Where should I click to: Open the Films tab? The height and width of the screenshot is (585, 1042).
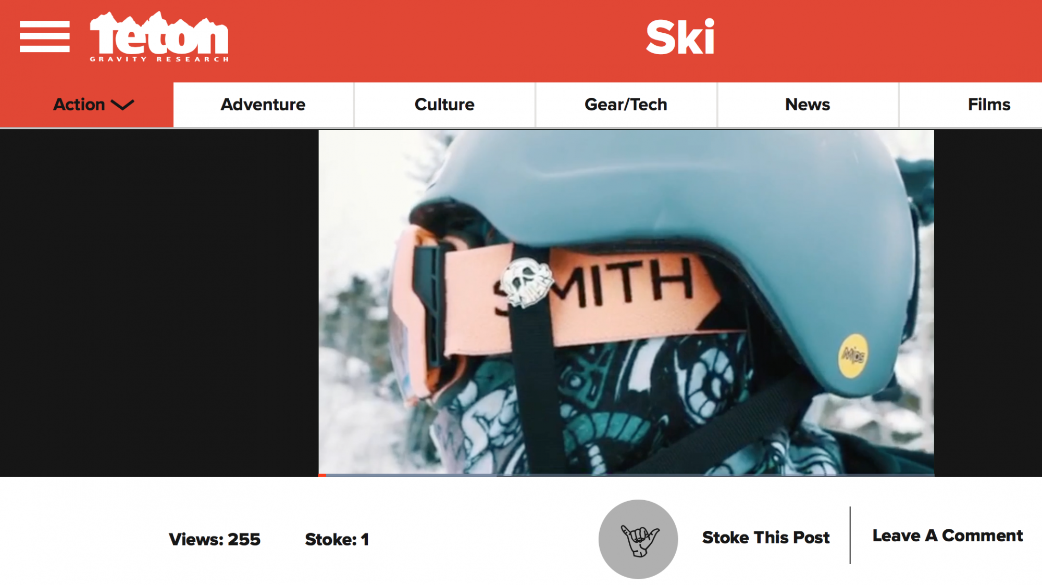tap(989, 105)
